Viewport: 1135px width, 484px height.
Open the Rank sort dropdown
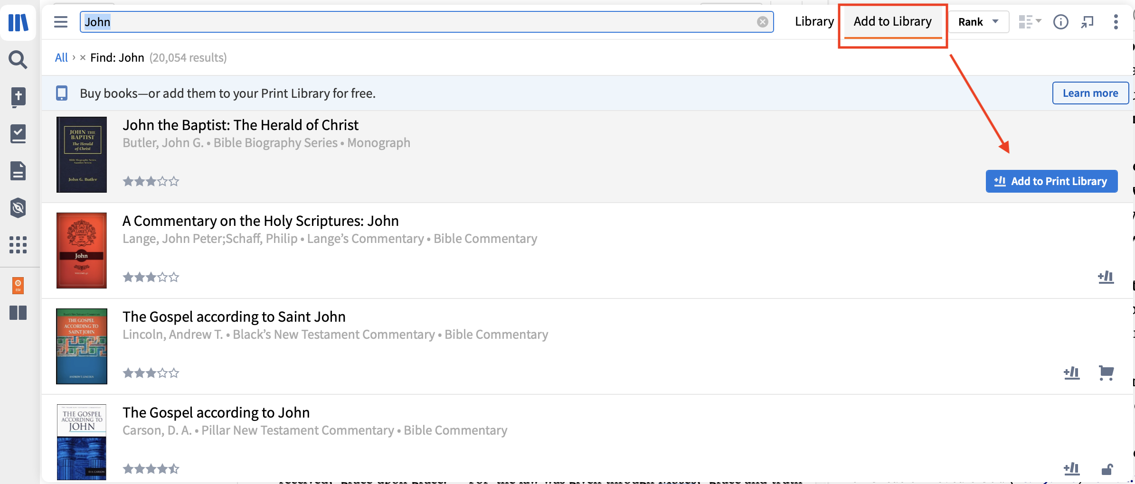click(978, 21)
